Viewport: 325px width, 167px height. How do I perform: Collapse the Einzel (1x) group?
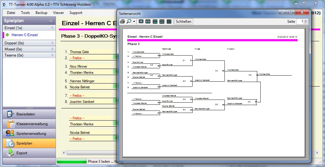[52, 28]
